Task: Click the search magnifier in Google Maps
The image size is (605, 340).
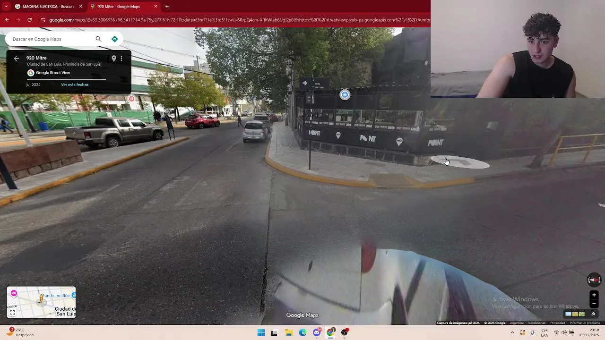Action: tap(98, 39)
